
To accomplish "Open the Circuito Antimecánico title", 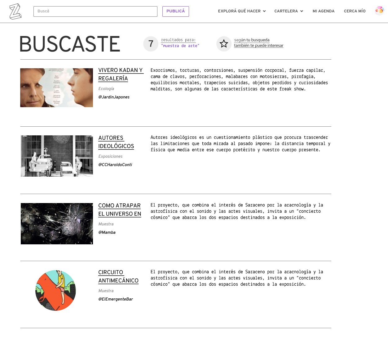I will pyautogui.click(x=118, y=276).
